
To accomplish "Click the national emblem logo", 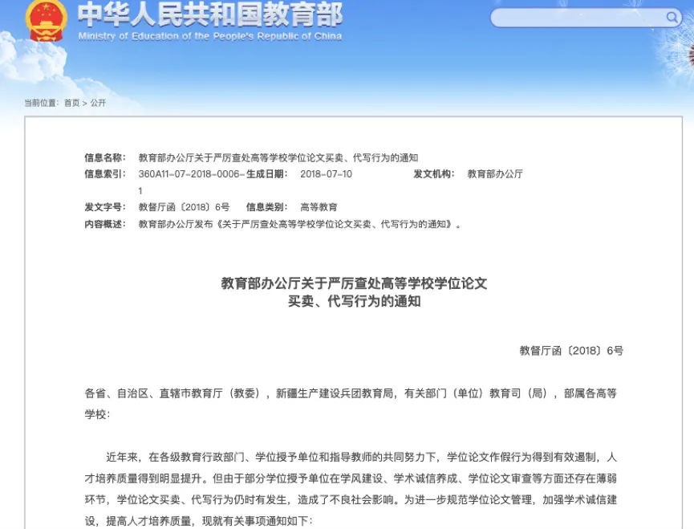I will 46,22.
